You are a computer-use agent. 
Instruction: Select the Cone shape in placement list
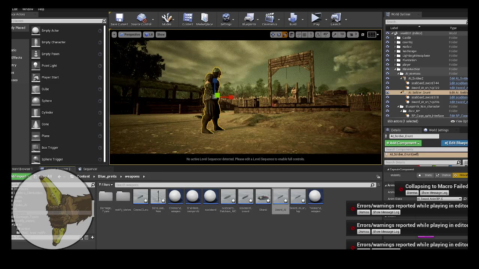coord(67,124)
